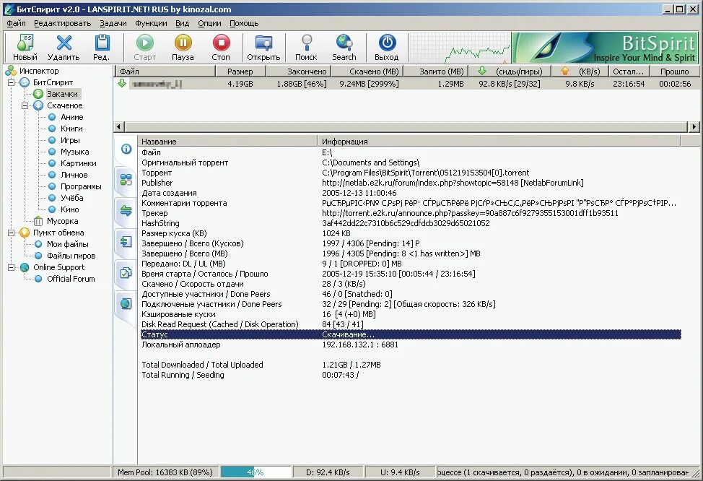Sort by the Размер column header

point(241,71)
